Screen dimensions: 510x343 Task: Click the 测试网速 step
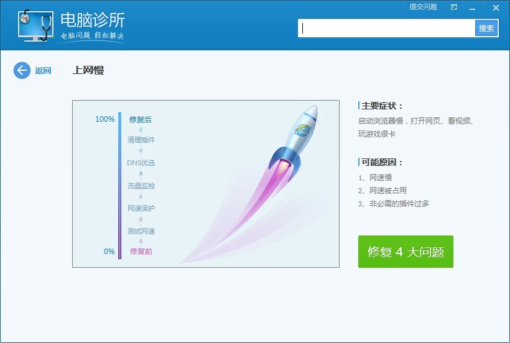click(141, 231)
